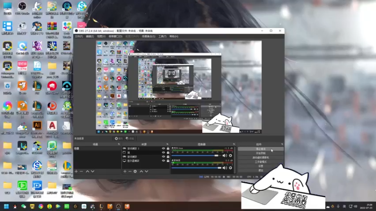Pop out the Audio Mixer dock header icon
This screenshot has width=376, height=211.
234,144
